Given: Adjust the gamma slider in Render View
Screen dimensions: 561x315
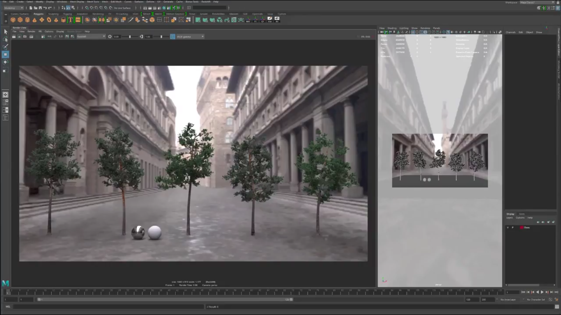Looking at the screenshot, I should point(161,37).
